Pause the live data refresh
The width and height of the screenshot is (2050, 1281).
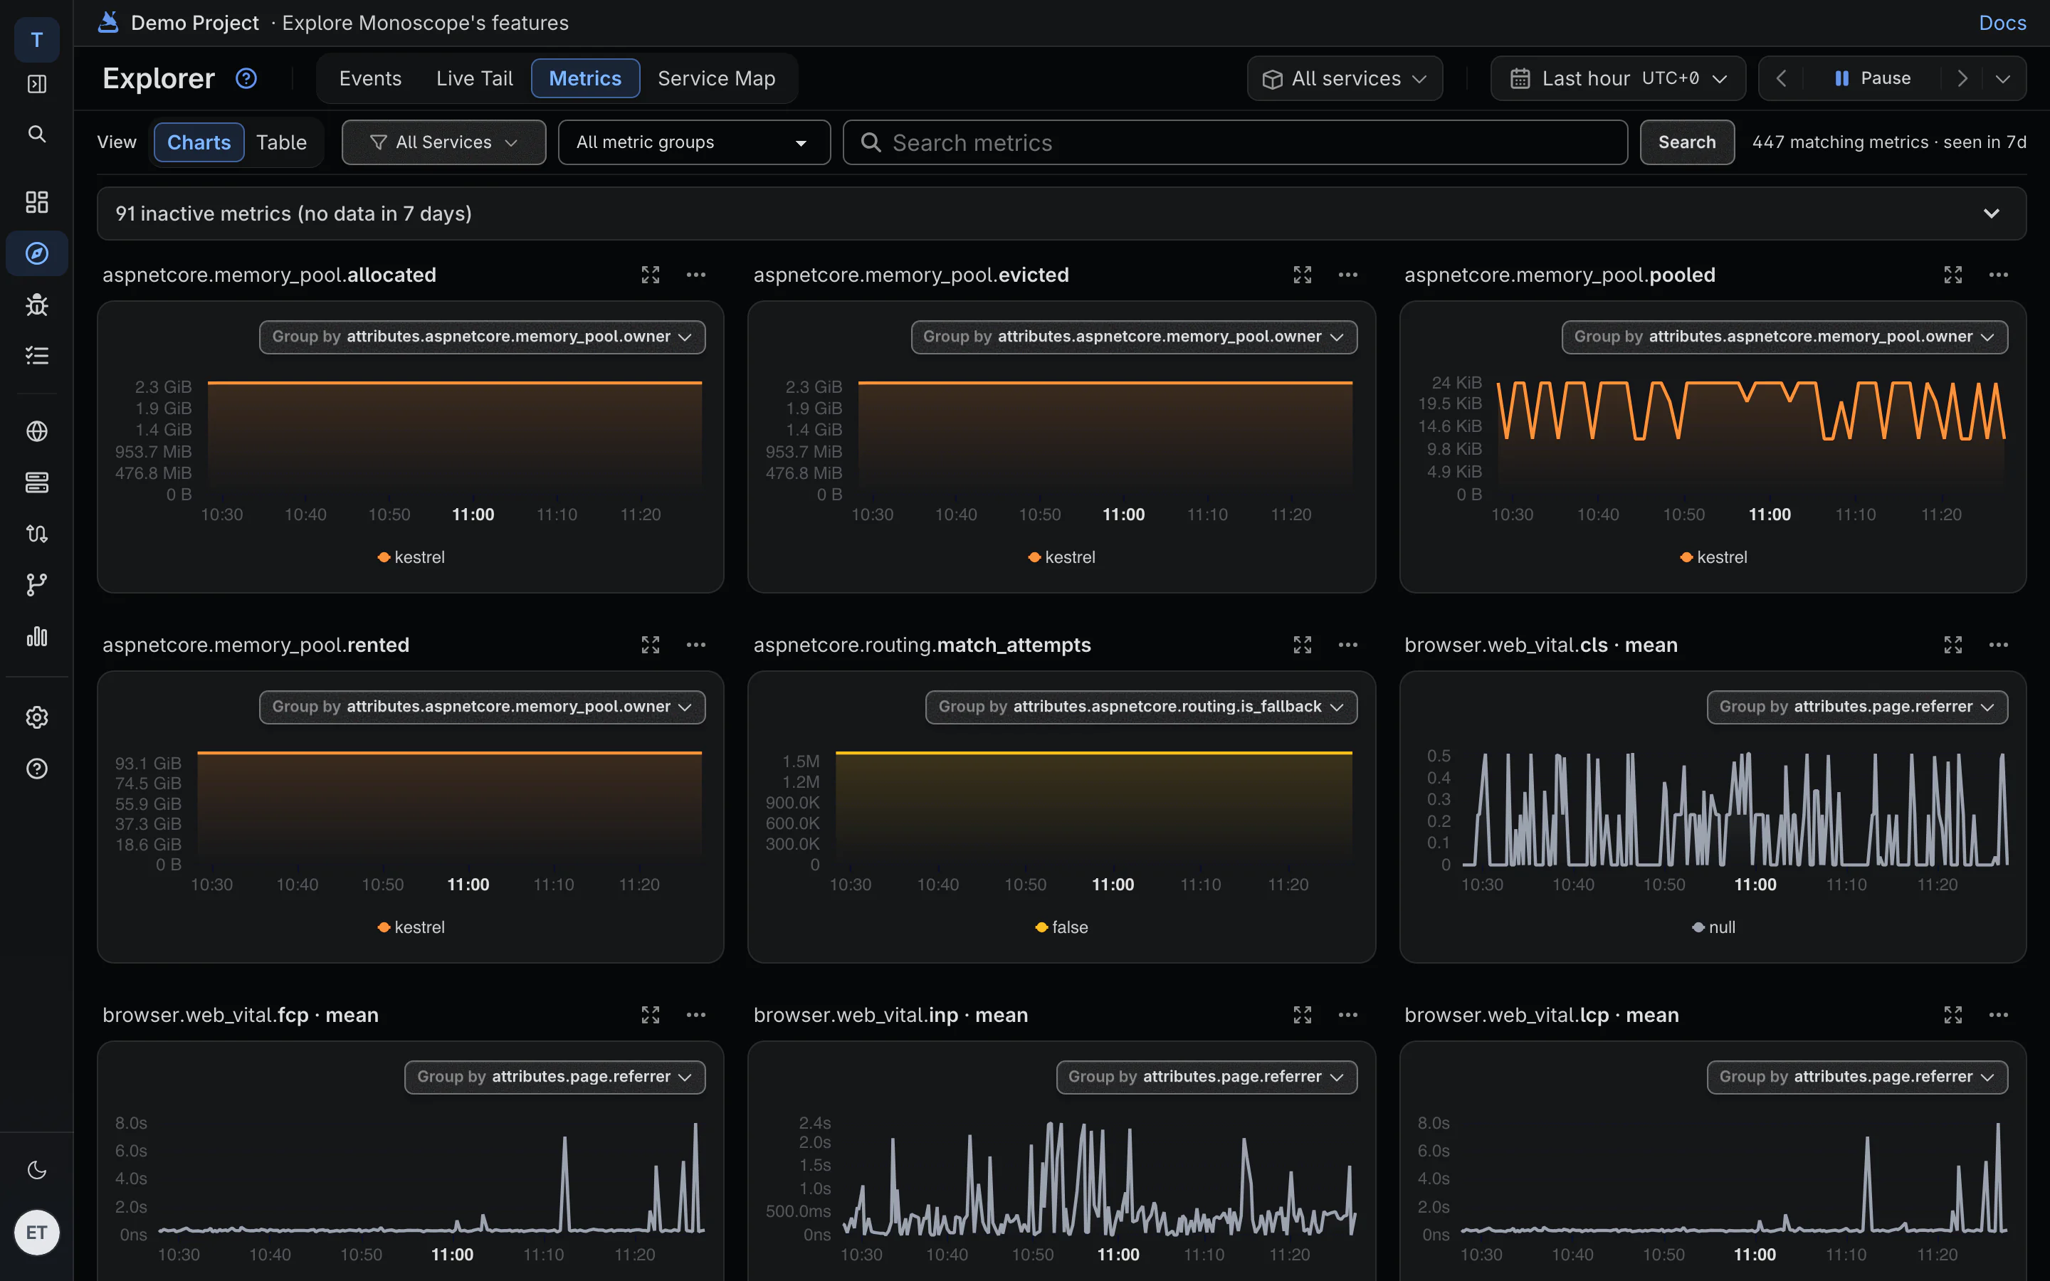click(x=1872, y=78)
